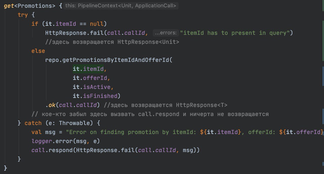Click the null literal in the if condition
This screenshot has height=174, width=324.
point(97,24)
